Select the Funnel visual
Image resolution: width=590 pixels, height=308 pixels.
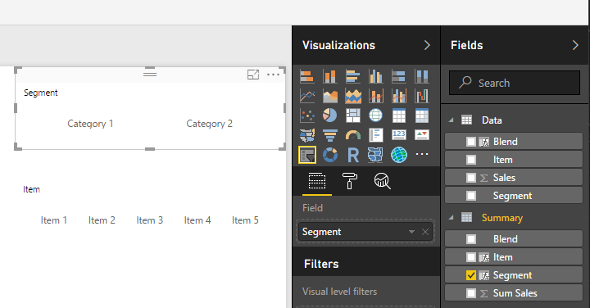point(330,135)
